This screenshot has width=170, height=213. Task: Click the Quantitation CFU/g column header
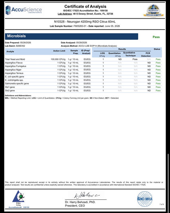pyautogui.click(x=114, y=55)
